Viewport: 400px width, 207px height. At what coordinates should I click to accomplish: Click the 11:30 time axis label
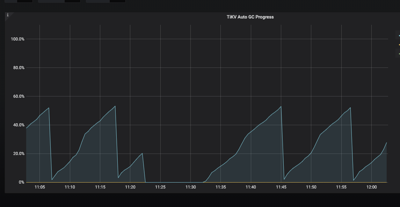click(x=190, y=187)
